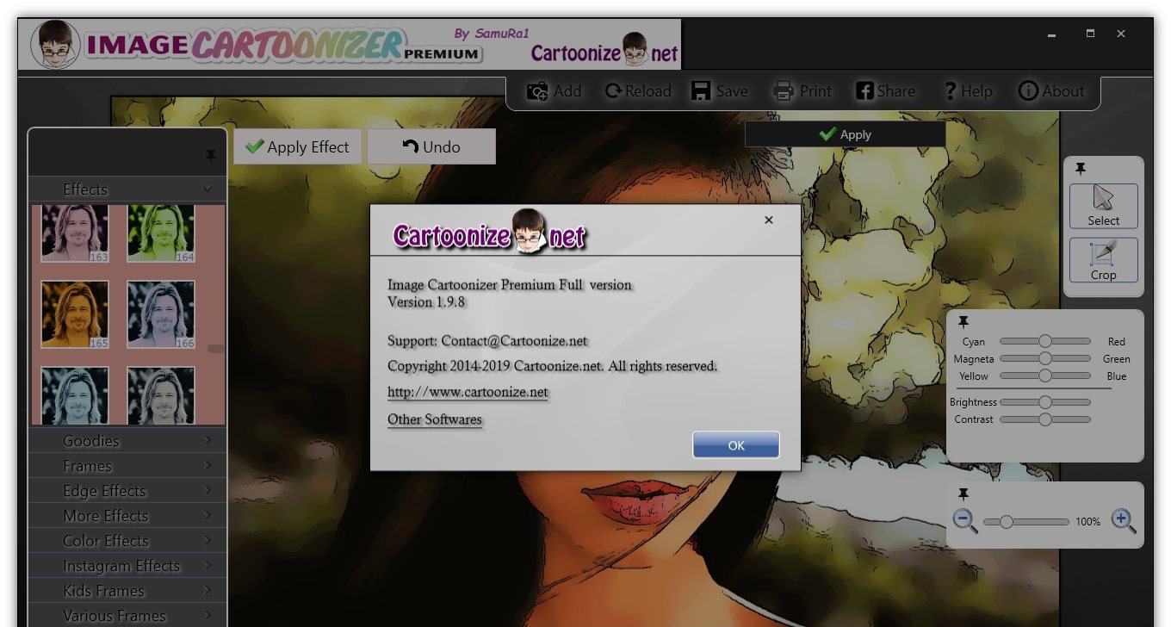
Task: Click the "Support: Contact@Cartoonize.net" text
Action: coord(487,341)
